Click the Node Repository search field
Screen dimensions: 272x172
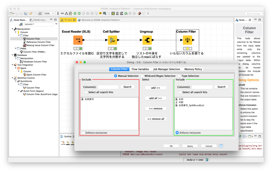(x=39, y=24)
